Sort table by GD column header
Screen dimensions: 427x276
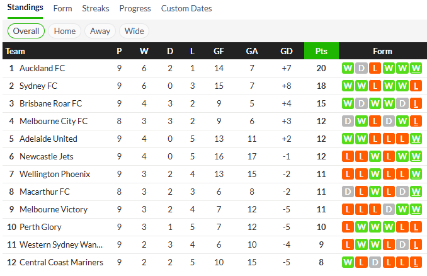click(286, 51)
